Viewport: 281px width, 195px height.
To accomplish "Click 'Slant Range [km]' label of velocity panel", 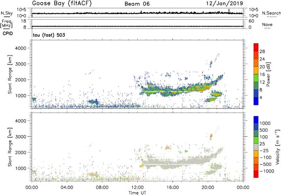I will click(10, 147).
